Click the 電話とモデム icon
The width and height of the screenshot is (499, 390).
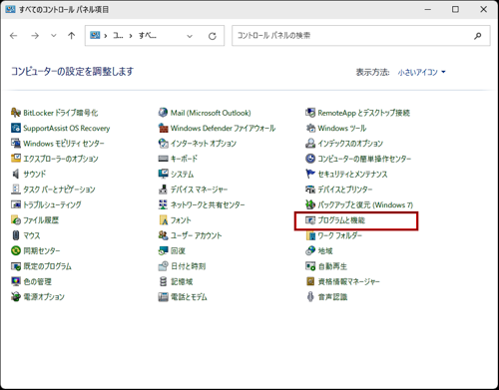point(163,296)
